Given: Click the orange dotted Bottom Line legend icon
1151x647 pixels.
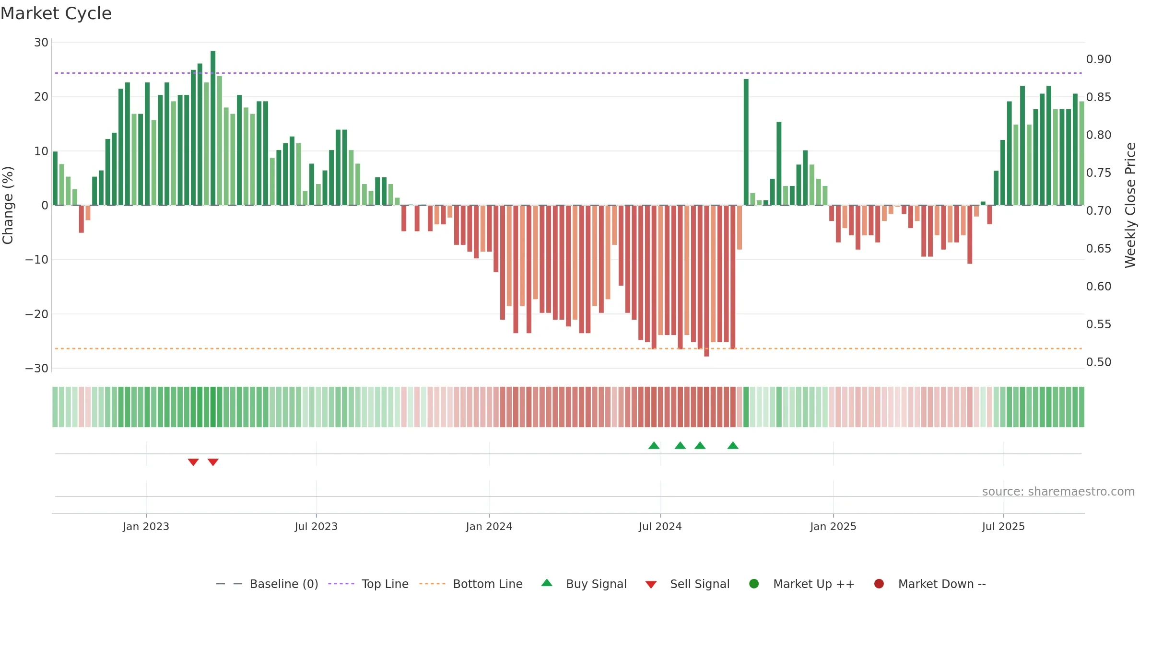Looking at the screenshot, I should pos(432,584).
